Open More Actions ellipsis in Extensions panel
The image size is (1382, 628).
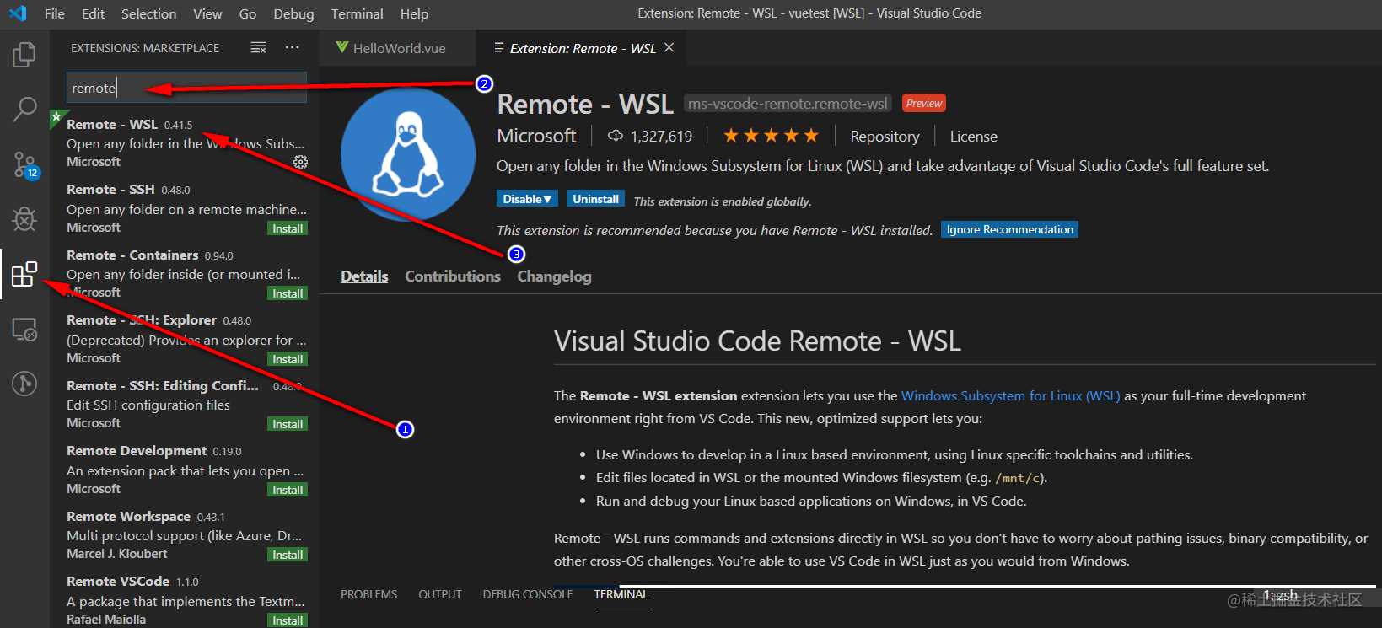293,48
